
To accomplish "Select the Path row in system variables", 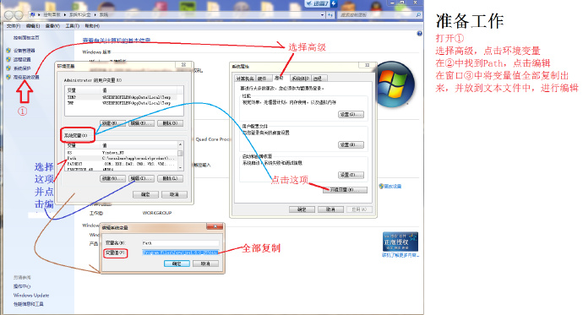I will [x=122, y=158].
